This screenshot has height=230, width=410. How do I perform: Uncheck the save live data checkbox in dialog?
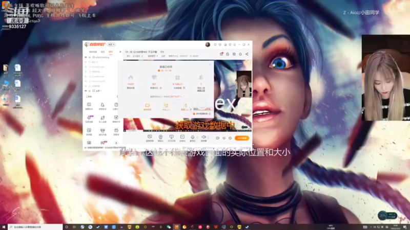[x=194, y=113]
